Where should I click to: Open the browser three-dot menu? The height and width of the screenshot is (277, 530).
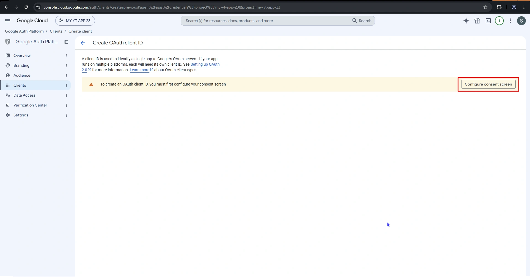tap(524, 7)
